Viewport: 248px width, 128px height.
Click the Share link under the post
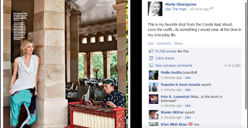pyautogui.click(x=178, y=44)
